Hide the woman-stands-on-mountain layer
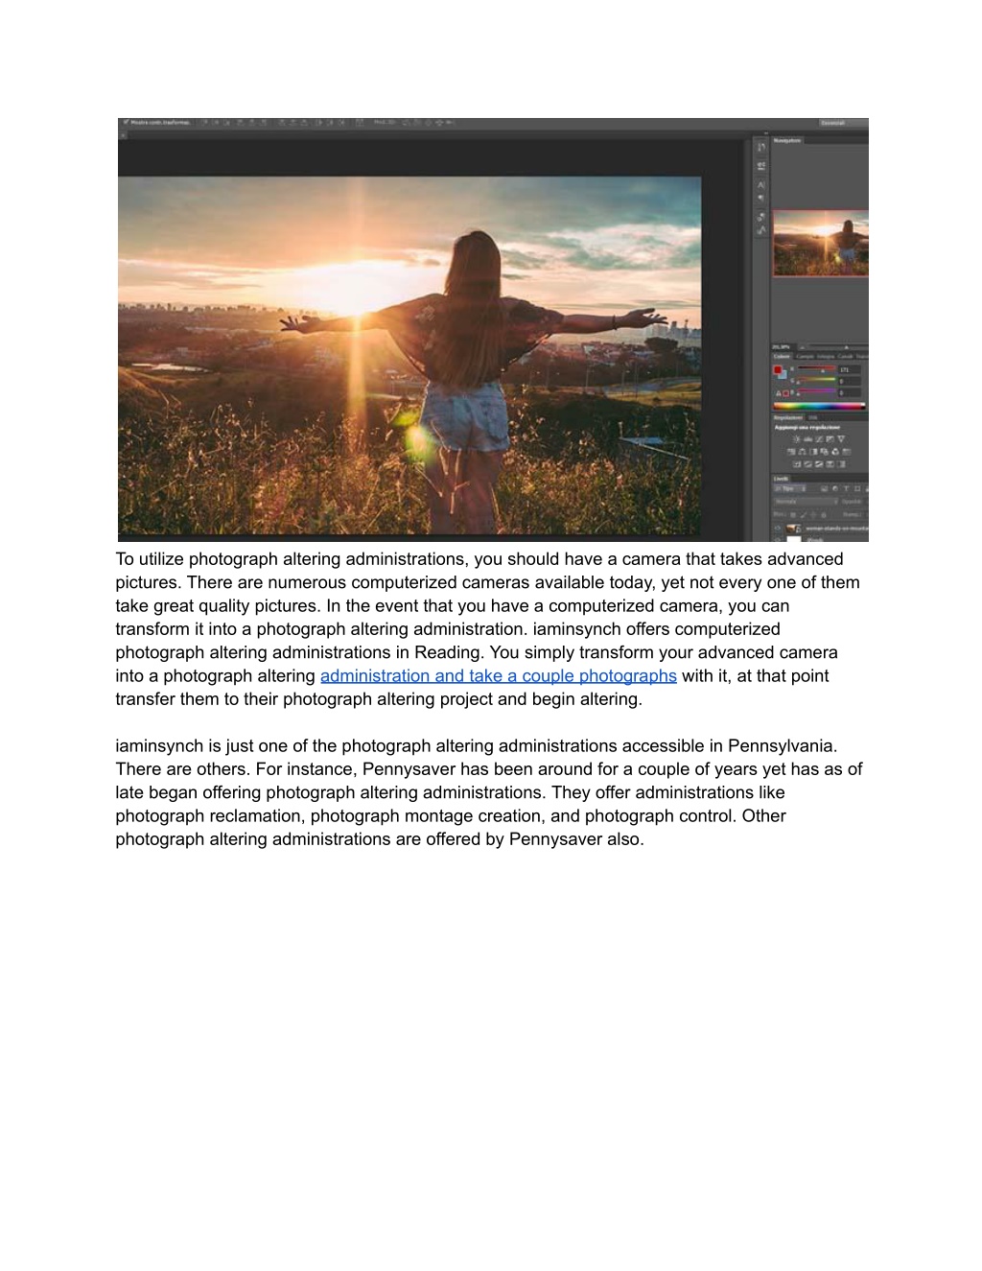982x1271 pixels. 778,529
